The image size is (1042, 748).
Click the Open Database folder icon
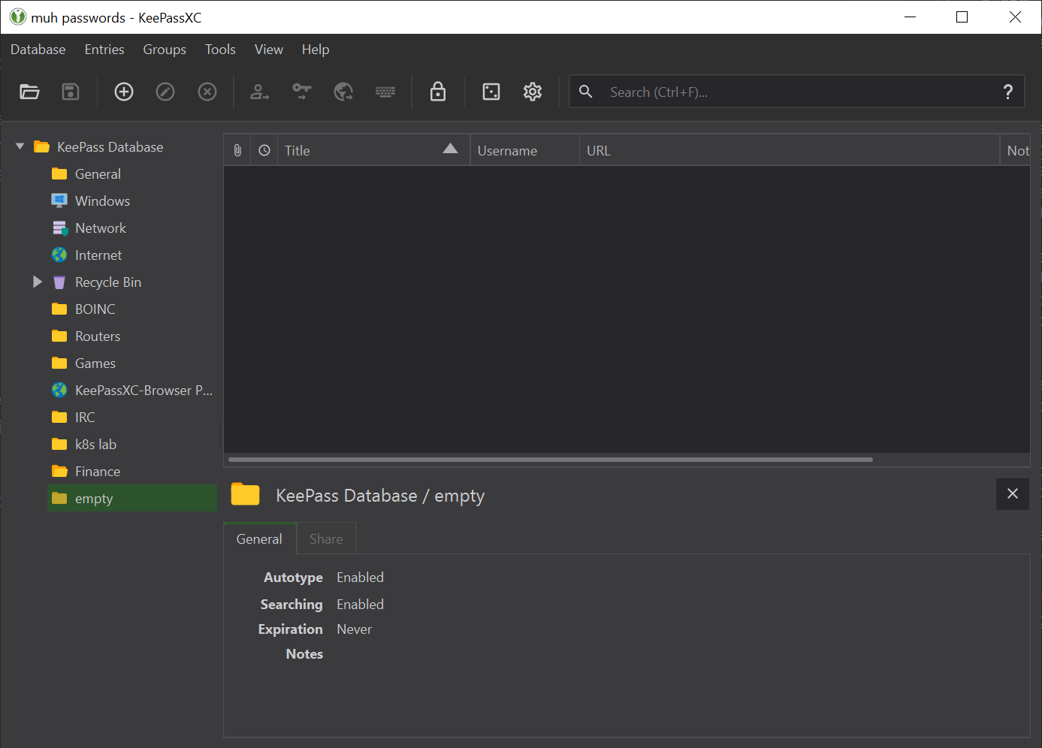point(29,91)
